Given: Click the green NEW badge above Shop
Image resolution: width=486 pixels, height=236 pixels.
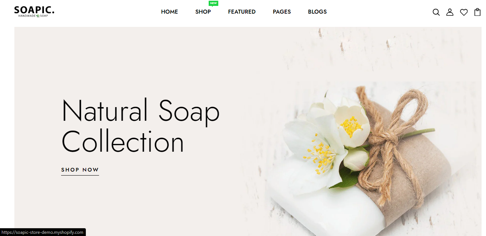Looking at the screenshot, I should [213, 3].
